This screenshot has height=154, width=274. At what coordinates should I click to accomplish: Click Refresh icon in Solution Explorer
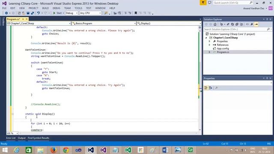[x=232, y=24]
